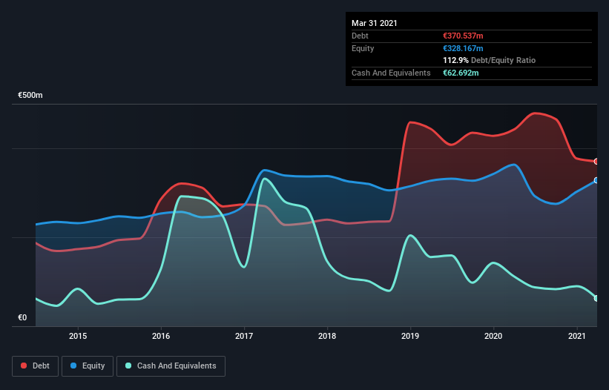Click the 2019 x-axis label
This screenshot has width=609, height=390.
[x=410, y=336]
